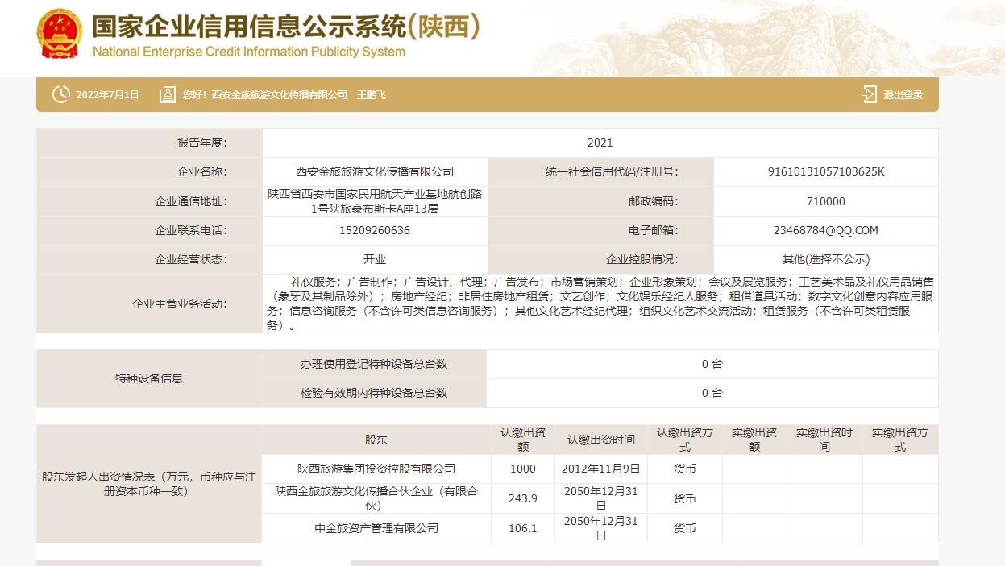
Task: Click the holding status 其他(选择不公示)
Action: click(x=826, y=259)
